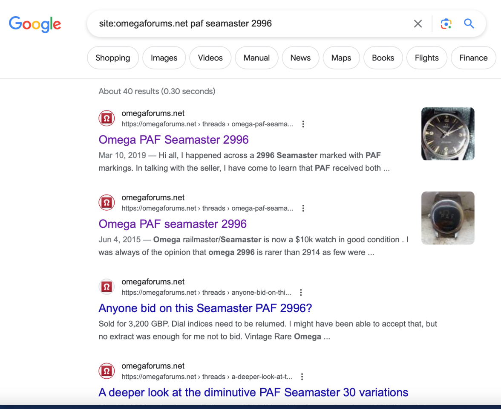
Task: Open 'A deeper look at the diminutive PAF Seamaster' thread
Action: tap(253, 392)
